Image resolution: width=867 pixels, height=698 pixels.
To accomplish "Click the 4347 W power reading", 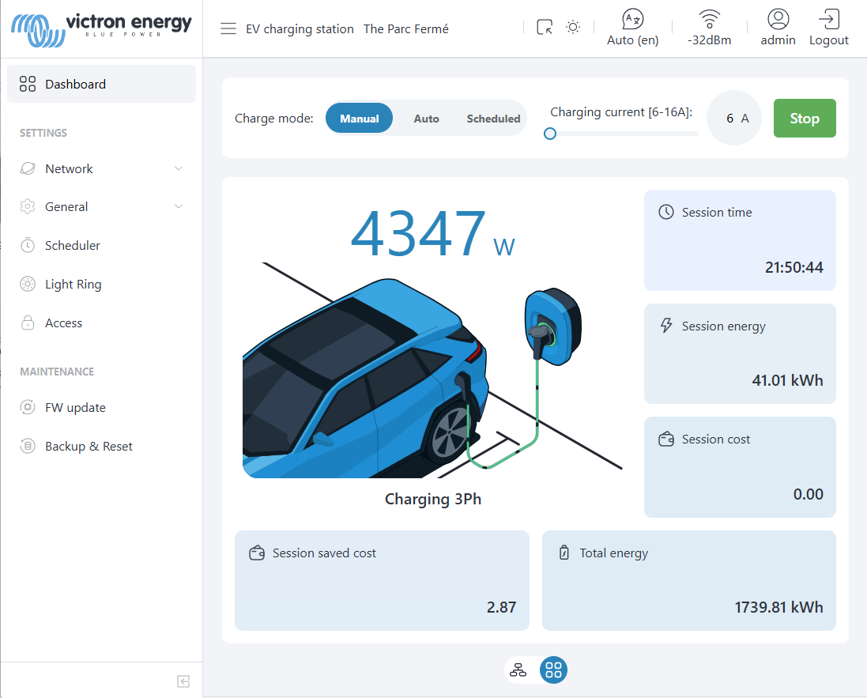I will pyautogui.click(x=432, y=233).
